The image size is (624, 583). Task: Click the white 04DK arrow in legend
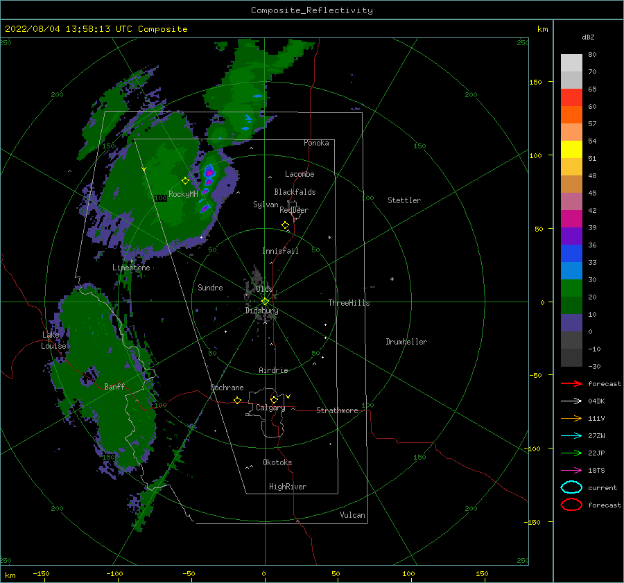571,401
